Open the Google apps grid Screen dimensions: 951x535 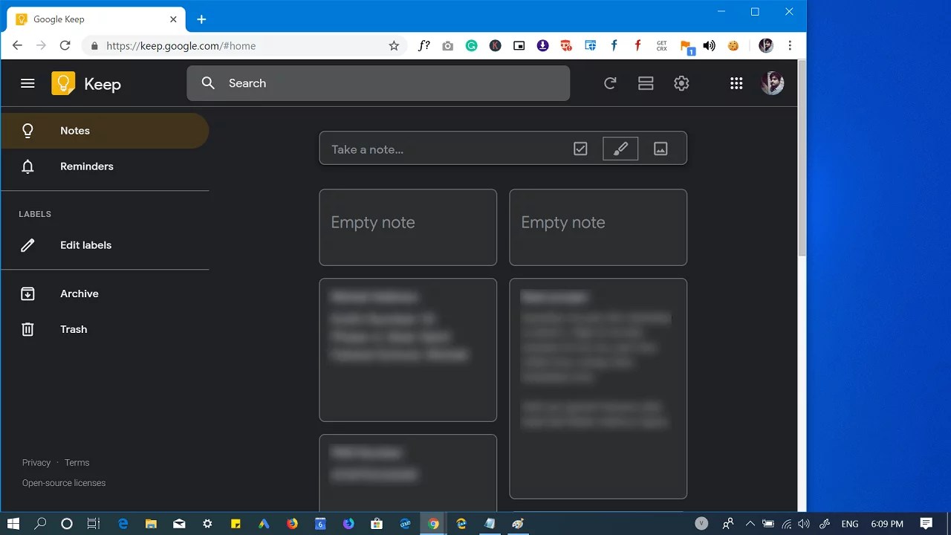point(736,83)
